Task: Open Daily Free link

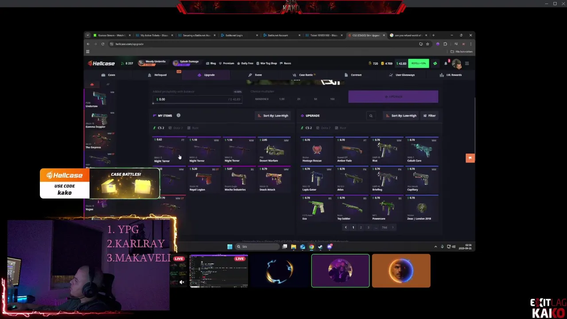Action: [245, 63]
